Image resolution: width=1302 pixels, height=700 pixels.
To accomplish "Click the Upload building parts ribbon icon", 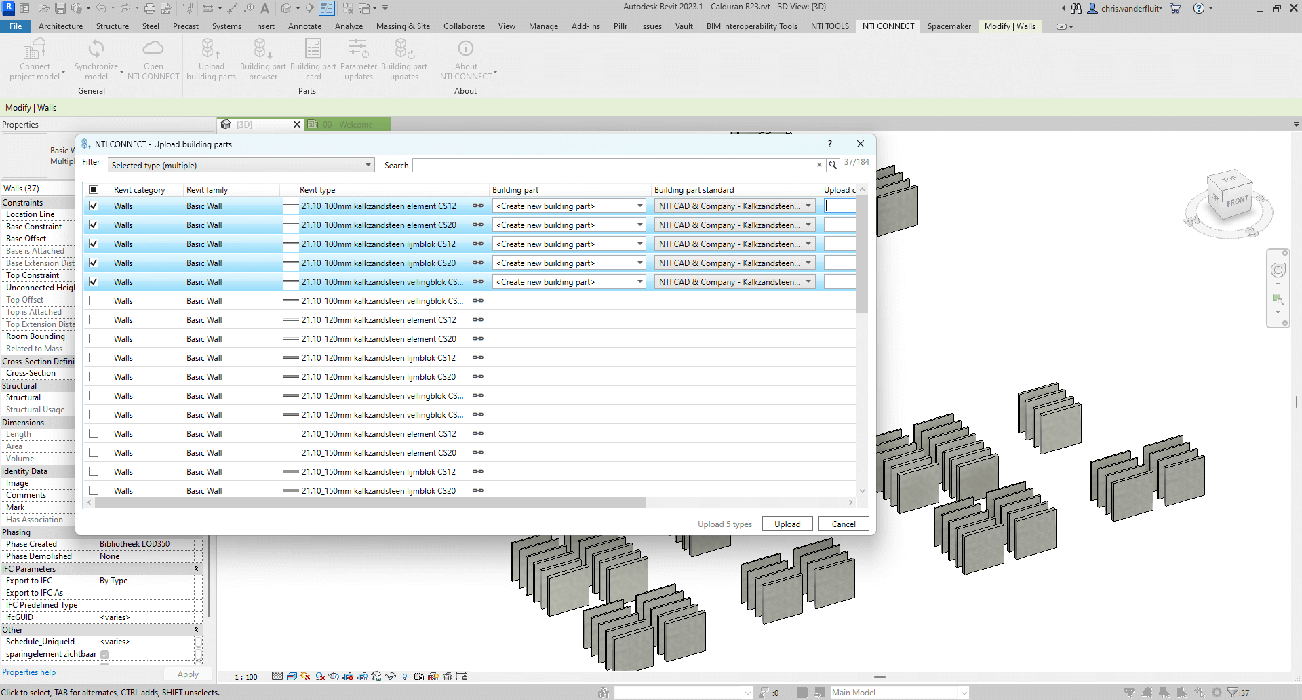I will 211,49.
